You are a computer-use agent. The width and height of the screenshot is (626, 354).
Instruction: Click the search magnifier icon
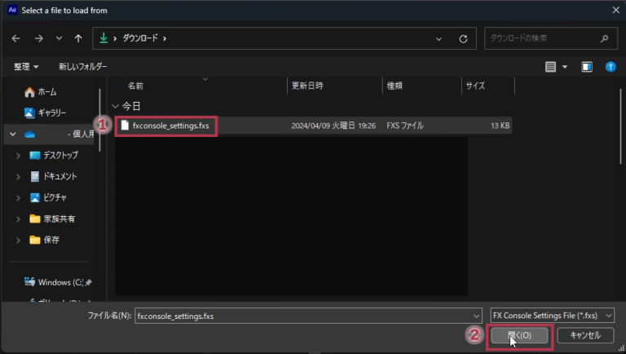605,38
